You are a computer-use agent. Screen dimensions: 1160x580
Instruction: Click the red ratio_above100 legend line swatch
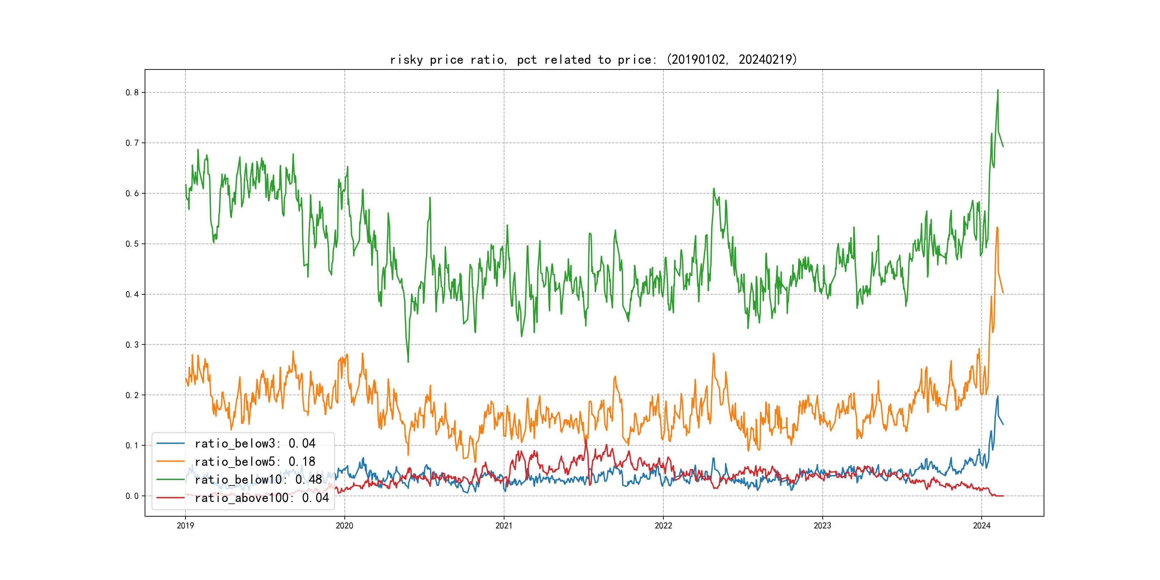tap(170, 498)
